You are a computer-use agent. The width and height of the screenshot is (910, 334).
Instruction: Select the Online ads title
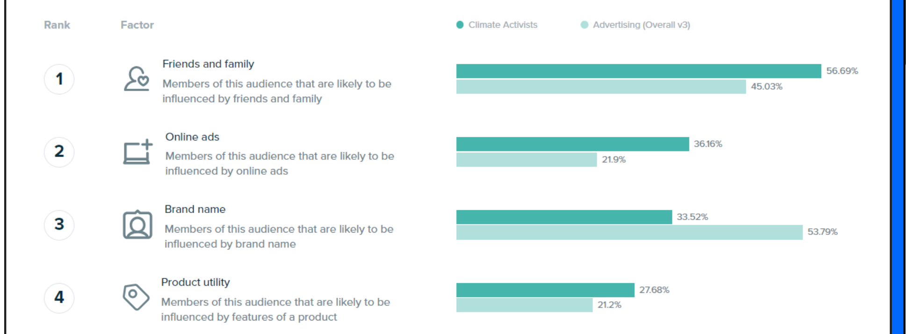(192, 137)
